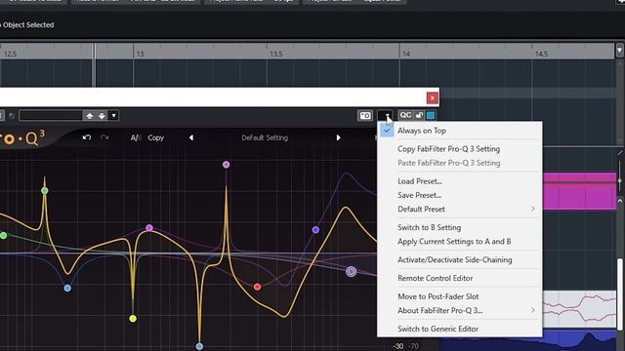Open the Default Setting preset menu

tap(265, 137)
